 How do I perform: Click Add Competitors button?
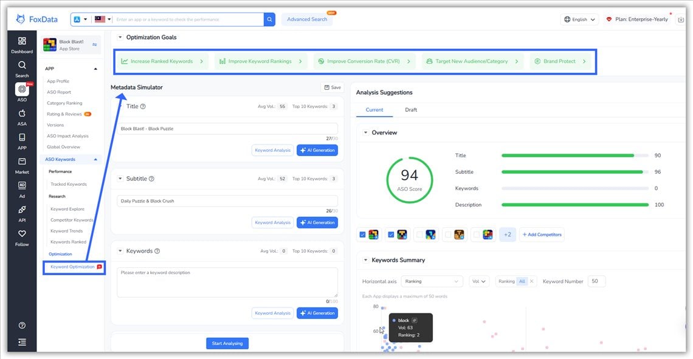click(x=542, y=234)
